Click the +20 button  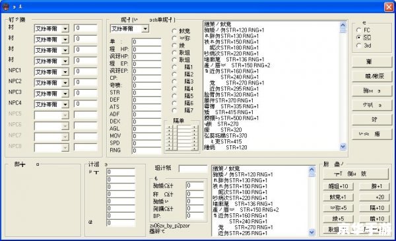point(374,197)
